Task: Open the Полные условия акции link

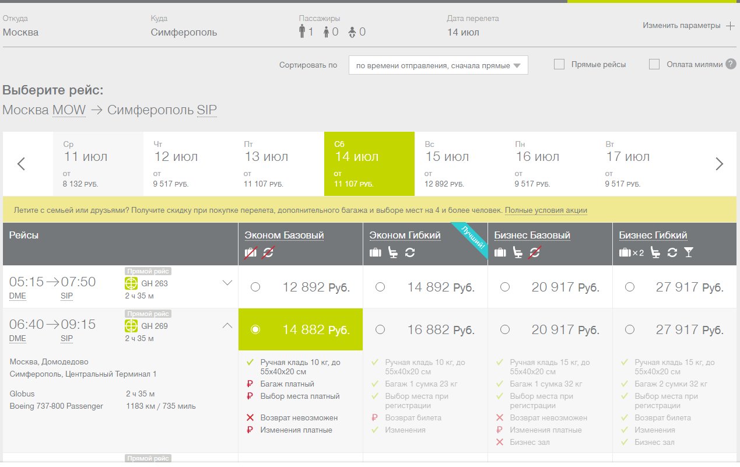Action: point(546,210)
